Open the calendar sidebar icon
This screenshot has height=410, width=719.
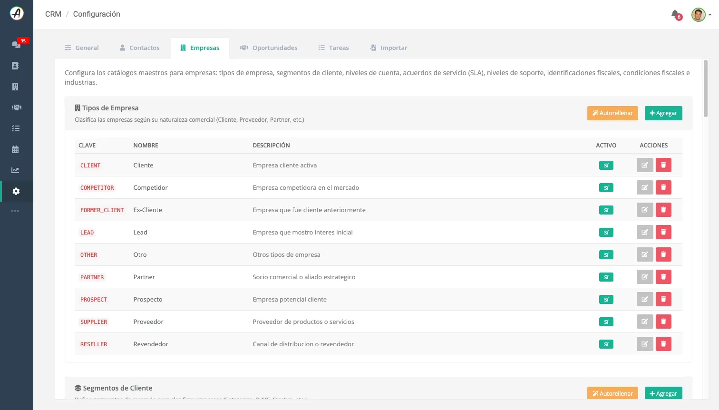tap(15, 149)
